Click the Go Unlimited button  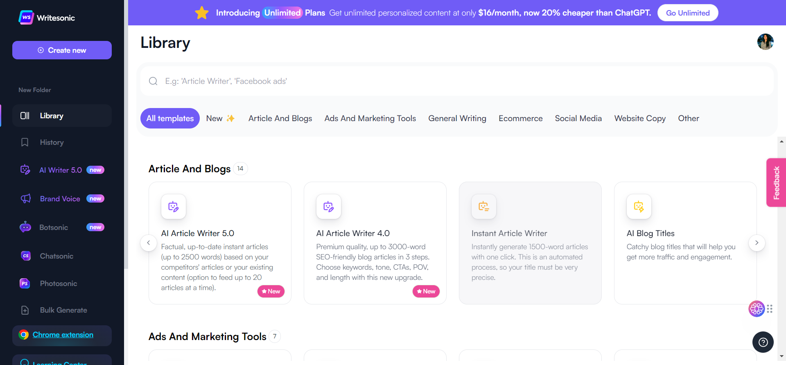click(688, 13)
